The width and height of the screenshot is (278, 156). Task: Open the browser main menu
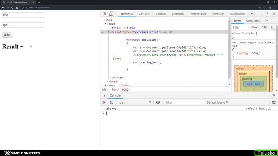coord(275,8)
